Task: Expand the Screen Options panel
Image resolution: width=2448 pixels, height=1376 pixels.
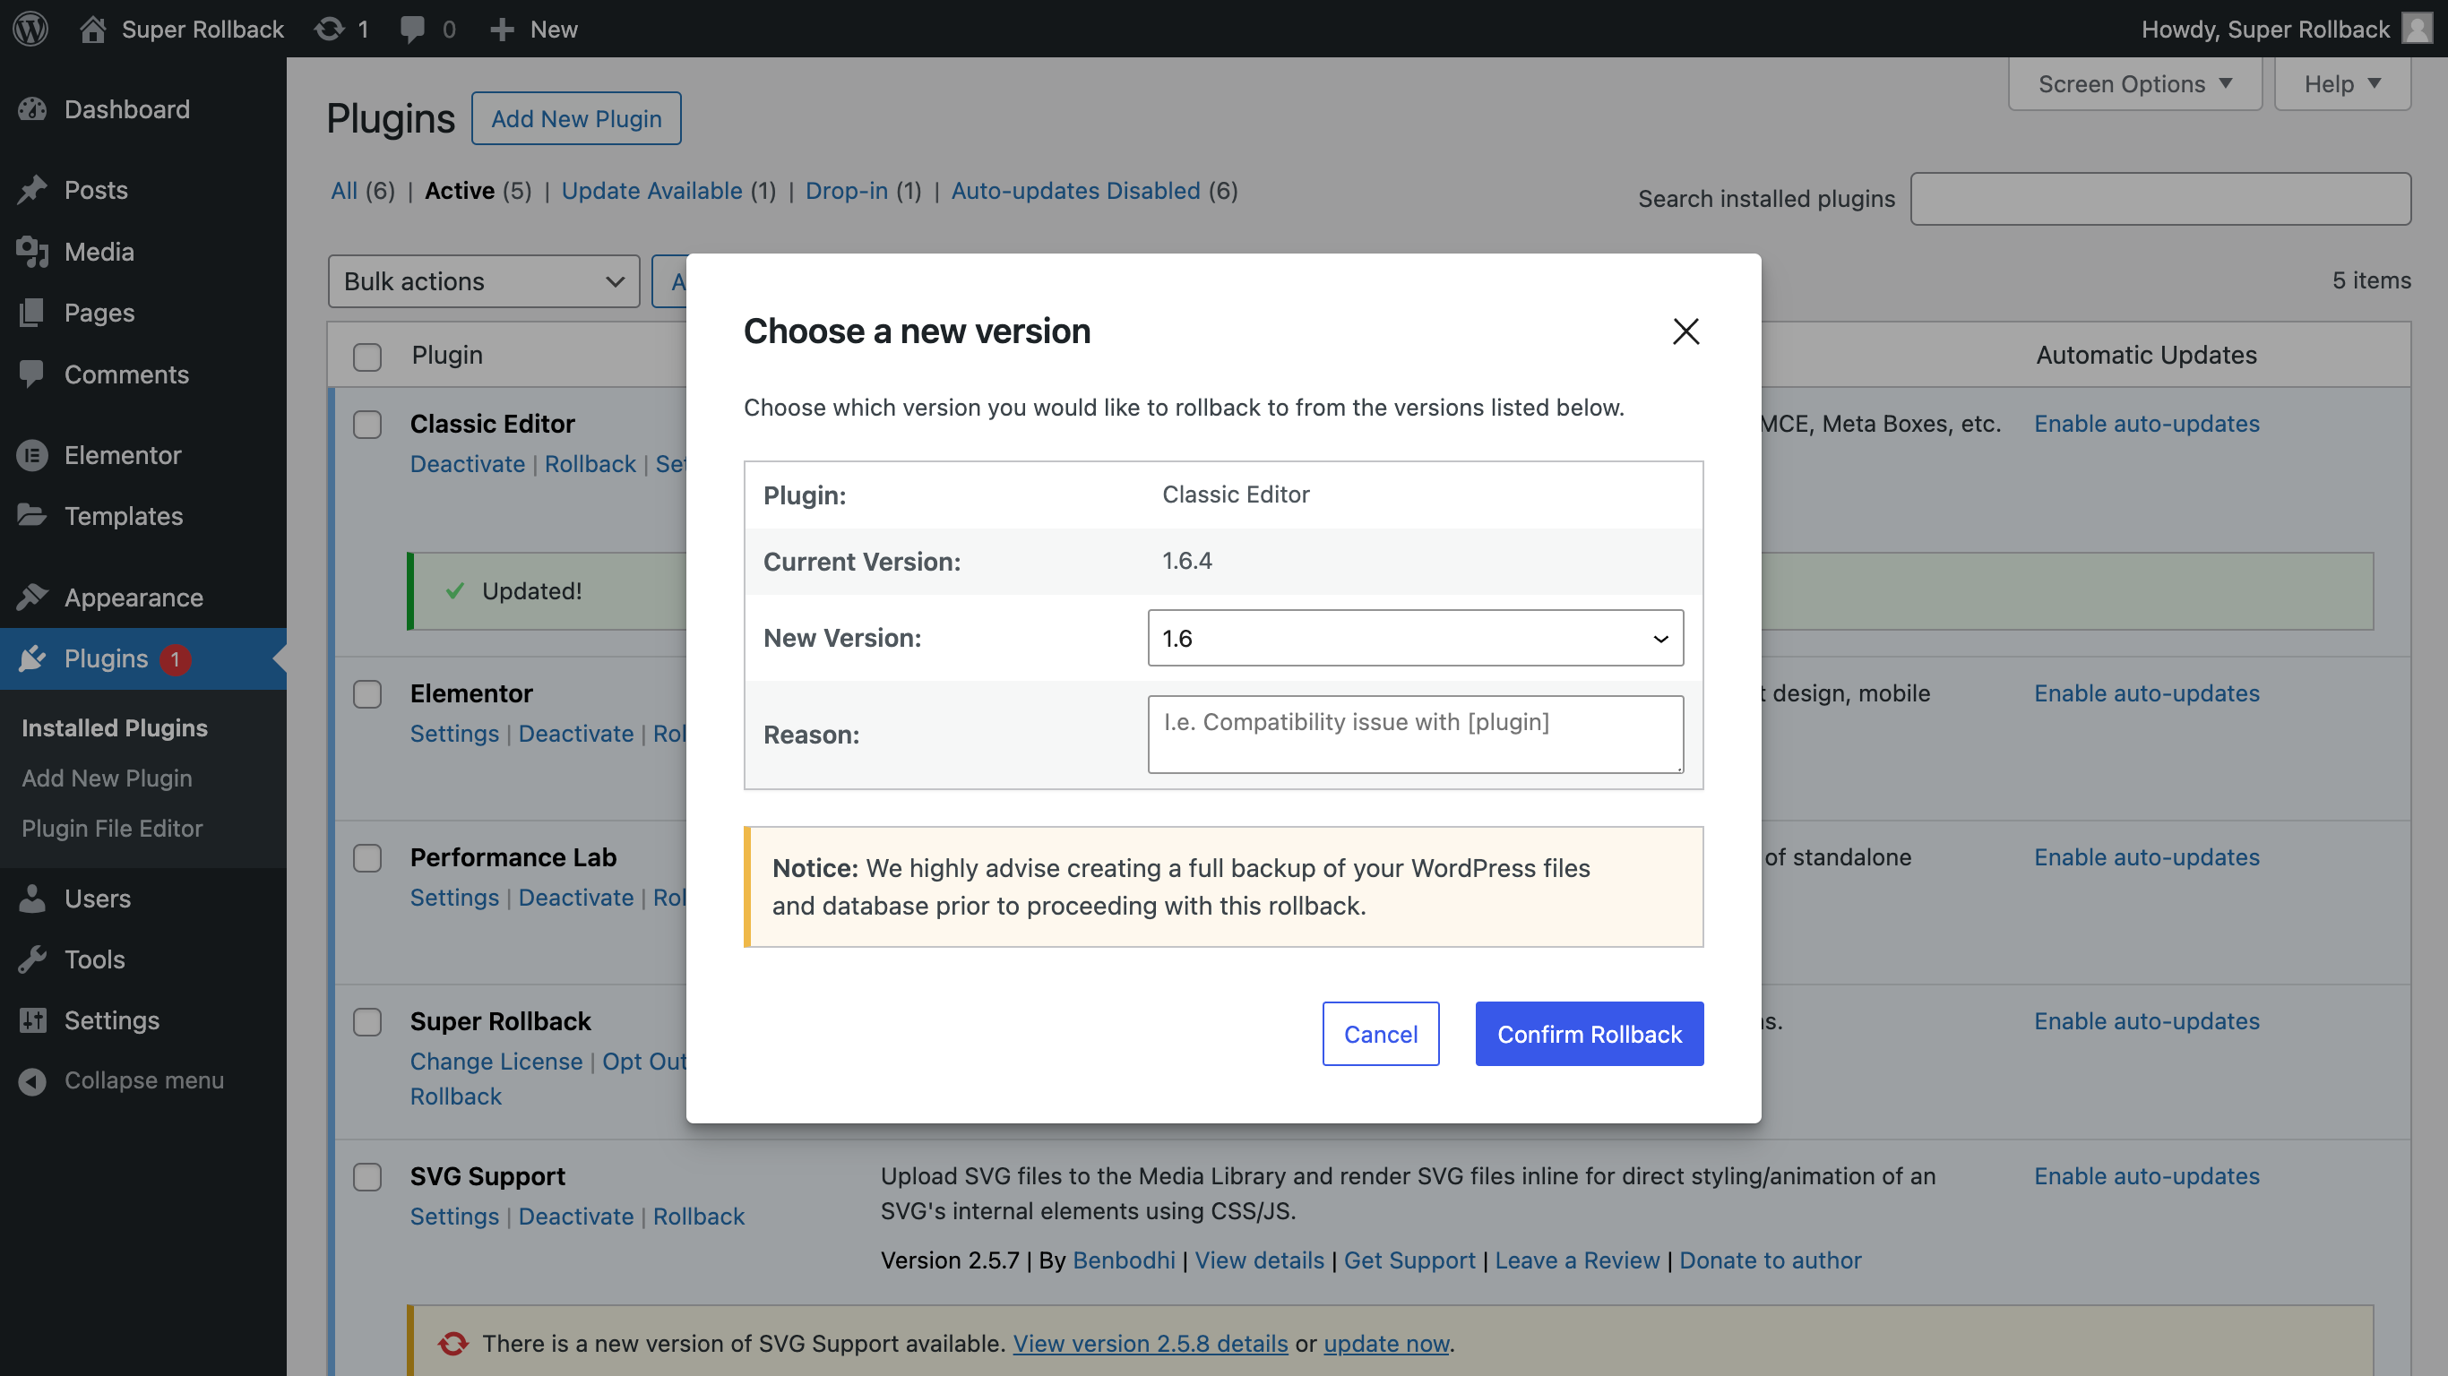Action: [2134, 83]
